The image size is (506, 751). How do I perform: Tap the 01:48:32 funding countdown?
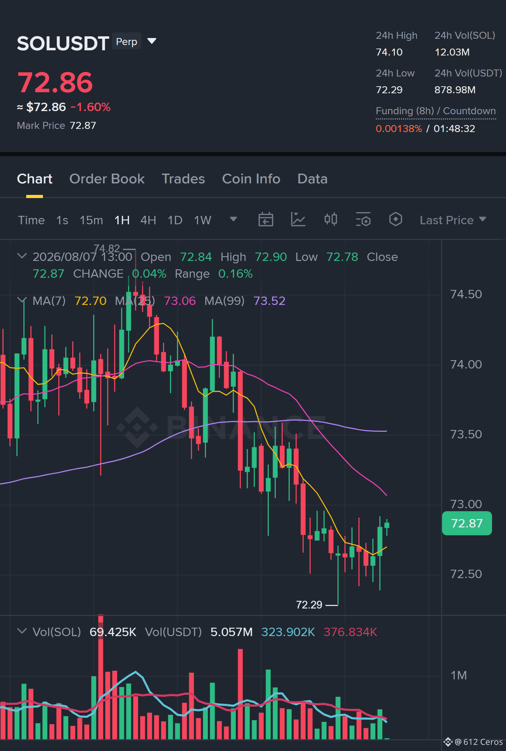454,129
